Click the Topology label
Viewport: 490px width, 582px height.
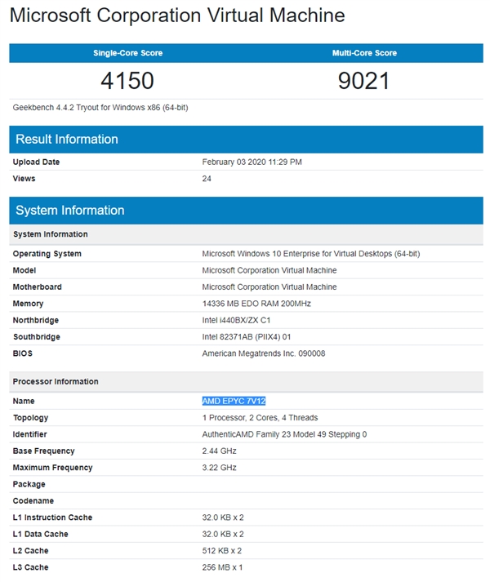(x=30, y=418)
